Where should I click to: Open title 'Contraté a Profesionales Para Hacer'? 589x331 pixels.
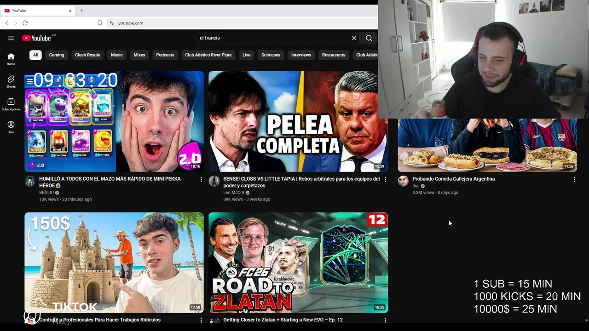100,320
